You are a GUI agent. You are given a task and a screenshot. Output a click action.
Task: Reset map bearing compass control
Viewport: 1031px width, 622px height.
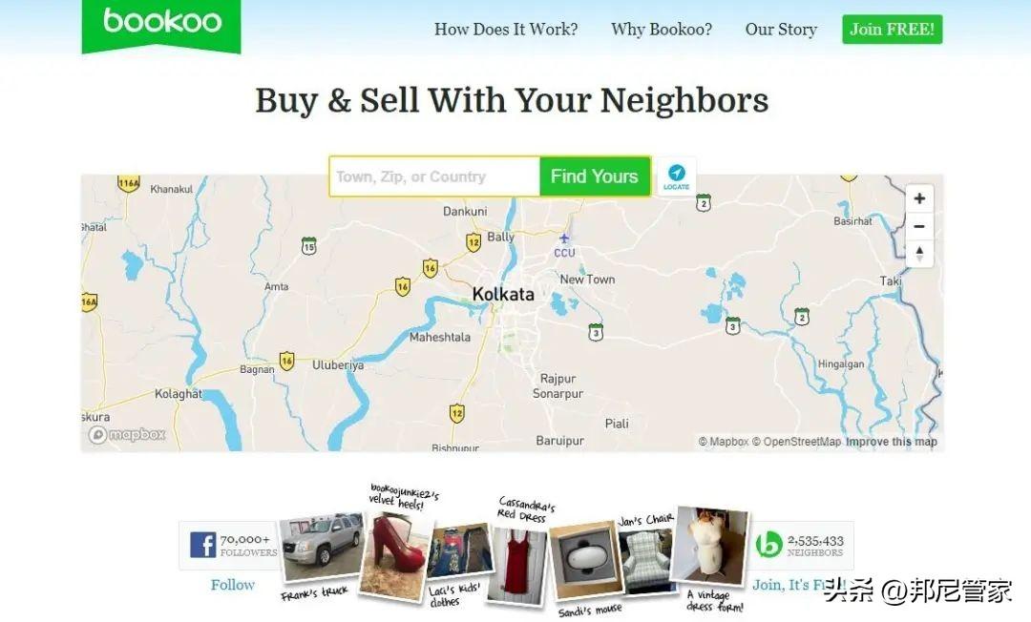919,254
